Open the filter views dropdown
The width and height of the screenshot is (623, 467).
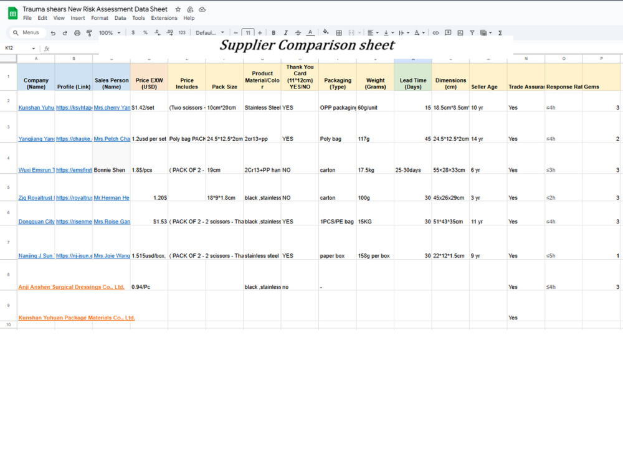point(486,33)
